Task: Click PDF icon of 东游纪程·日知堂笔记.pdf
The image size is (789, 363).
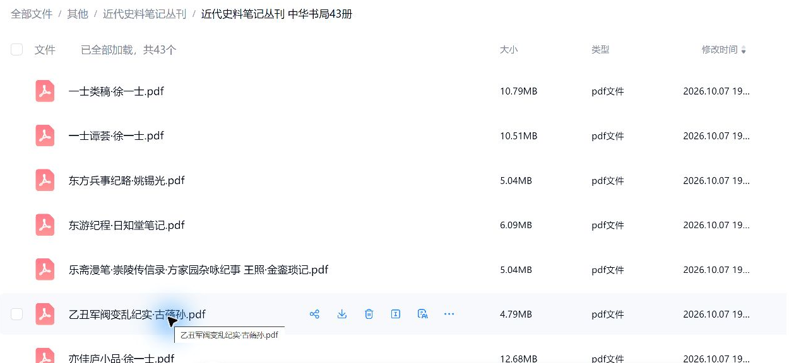Action: coord(45,225)
